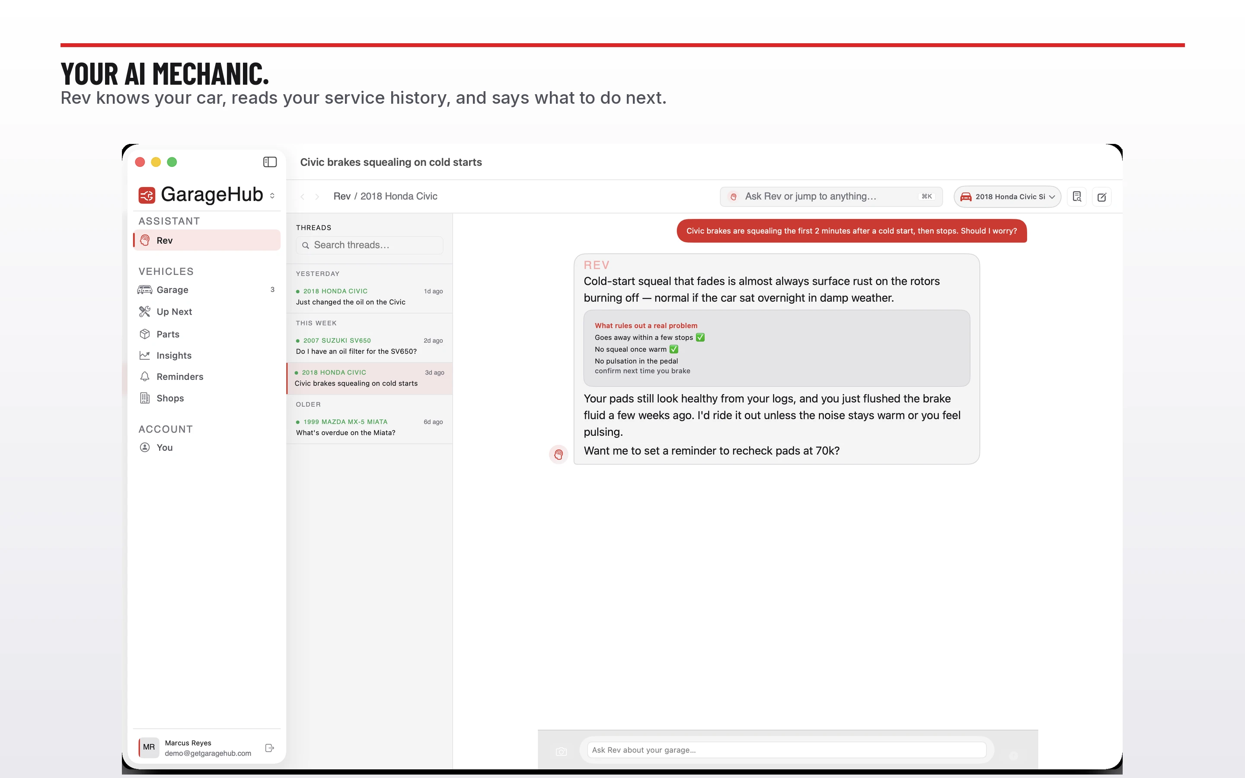Open the Garage section
1245x778 pixels.
[x=207, y=290]
